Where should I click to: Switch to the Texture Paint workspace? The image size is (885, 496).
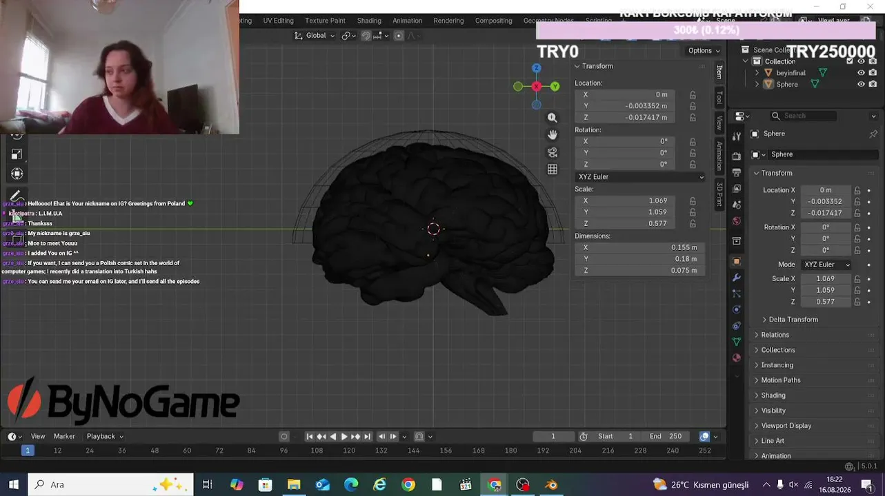tap(325, 21)
